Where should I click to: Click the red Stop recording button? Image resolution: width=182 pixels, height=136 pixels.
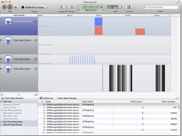click(10, 7)
